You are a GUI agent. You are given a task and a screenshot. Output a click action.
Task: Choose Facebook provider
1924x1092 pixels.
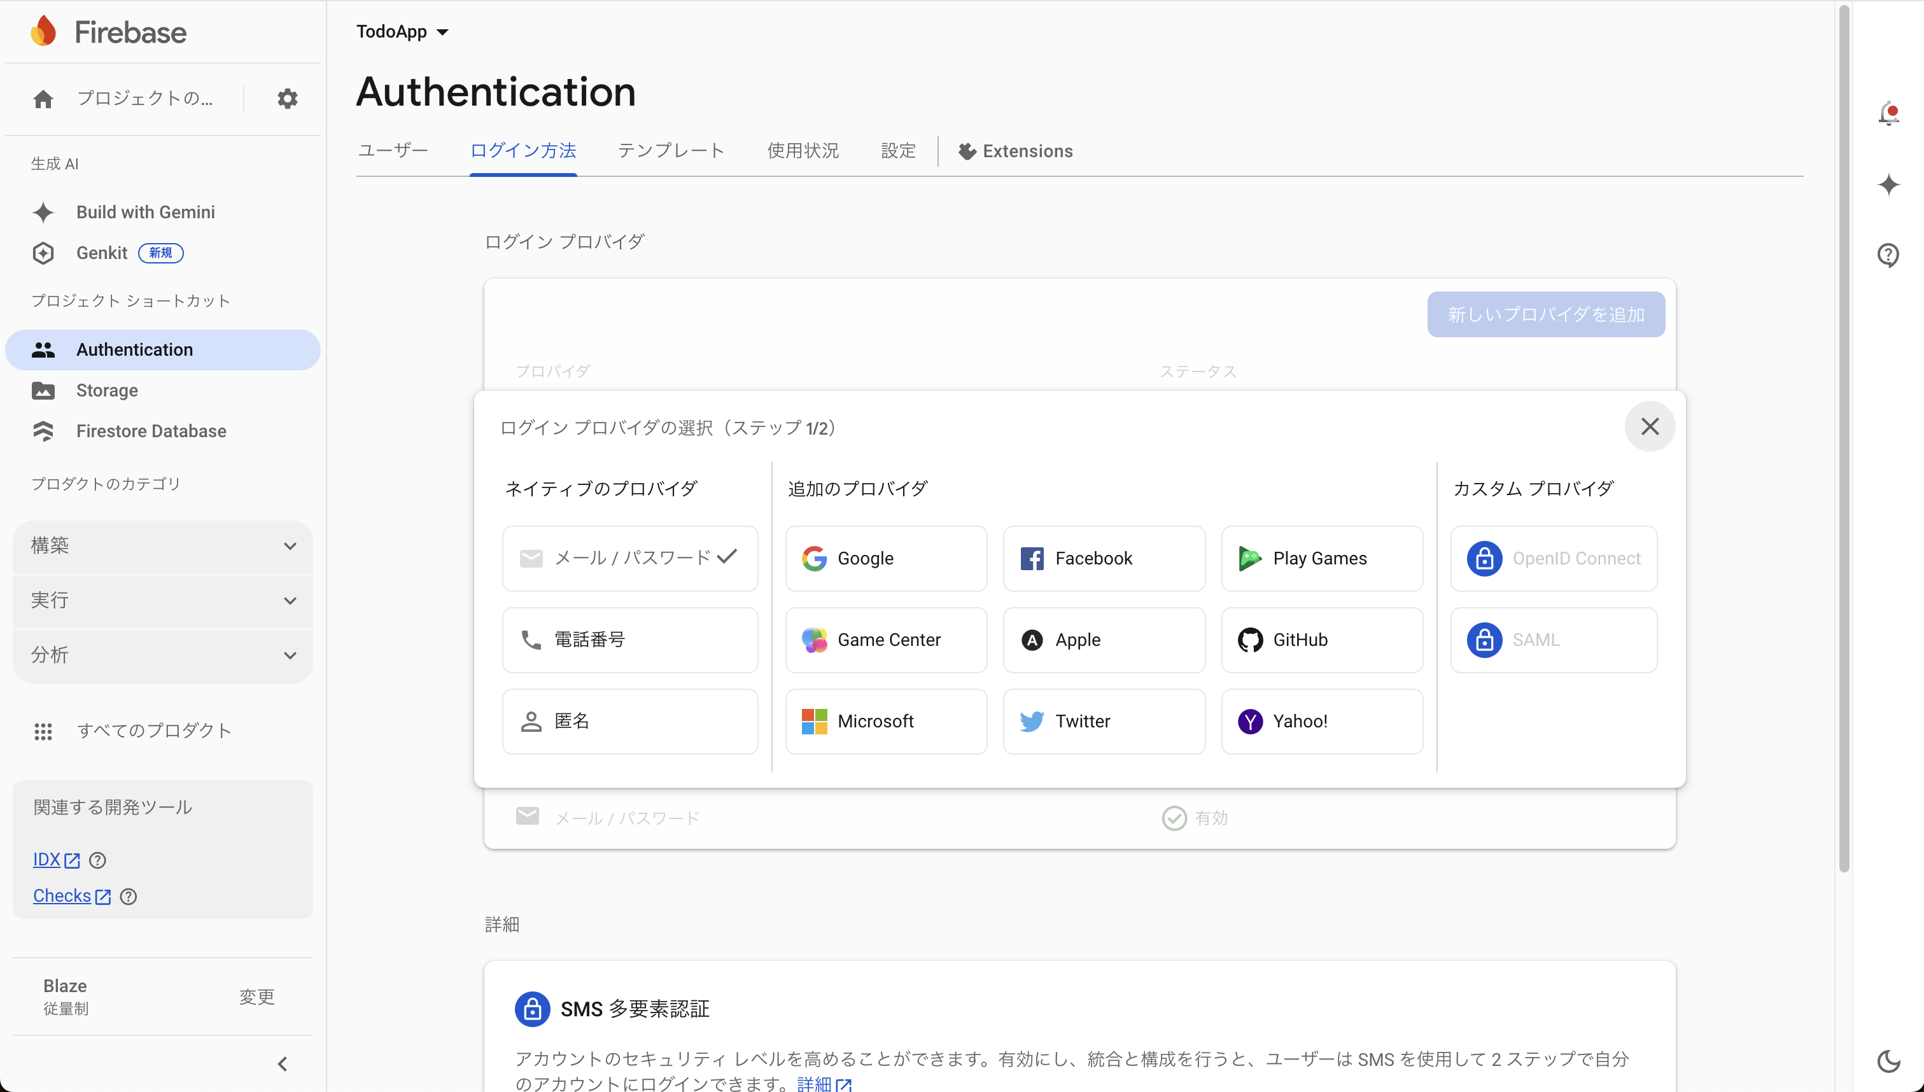pyautogui.click(x=1104, y=559)
